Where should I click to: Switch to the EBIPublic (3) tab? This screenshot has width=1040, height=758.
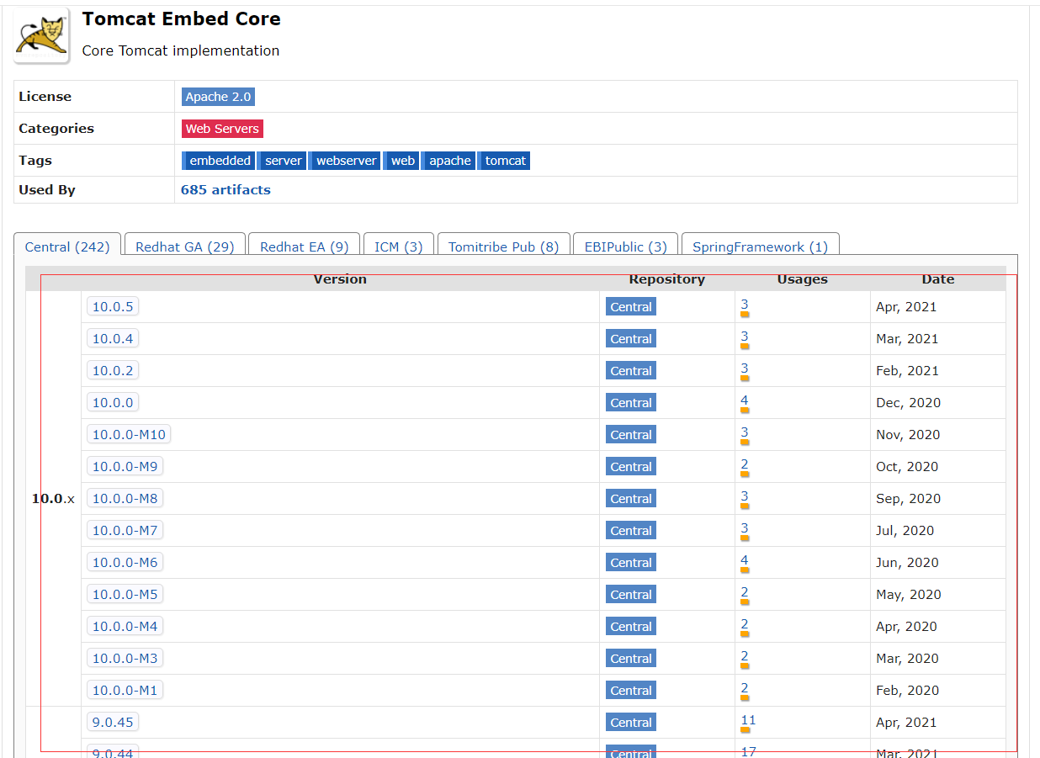pos(626,246)
